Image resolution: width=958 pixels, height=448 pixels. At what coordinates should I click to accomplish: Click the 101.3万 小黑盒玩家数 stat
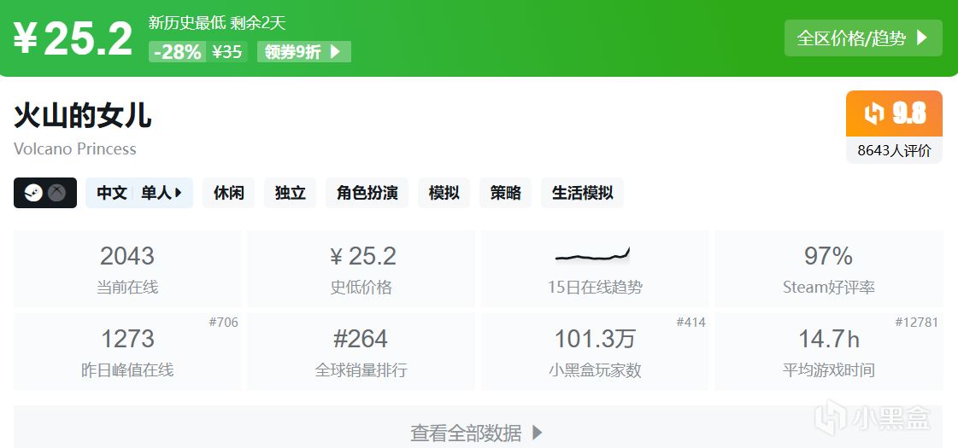pyautogui.click(x=595, y=352)
